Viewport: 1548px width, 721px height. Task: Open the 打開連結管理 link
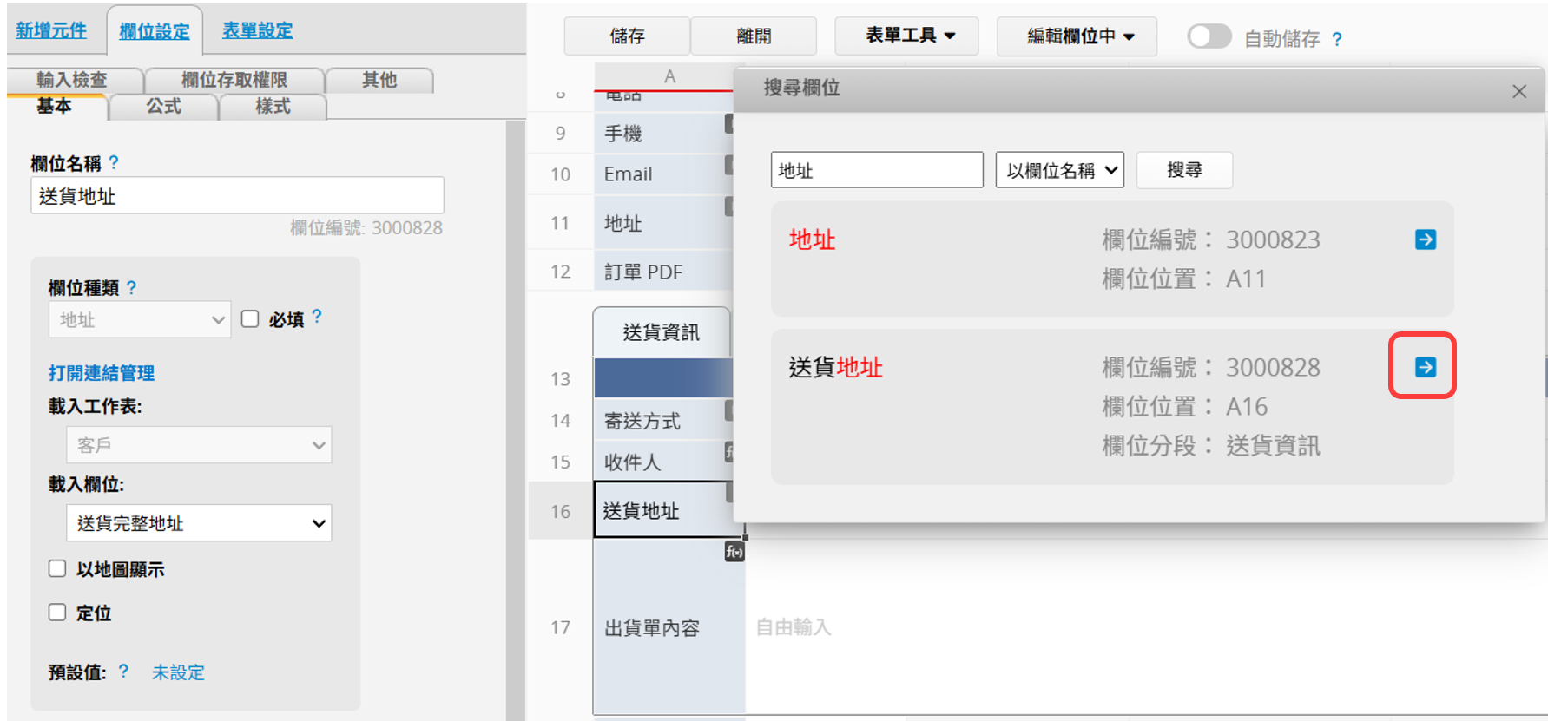102,373
